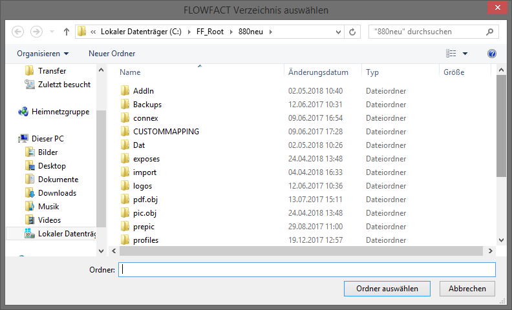Open recent locations dropdown arrow
The width and height of the screenshot is (512, 310).
coord(52,32)
